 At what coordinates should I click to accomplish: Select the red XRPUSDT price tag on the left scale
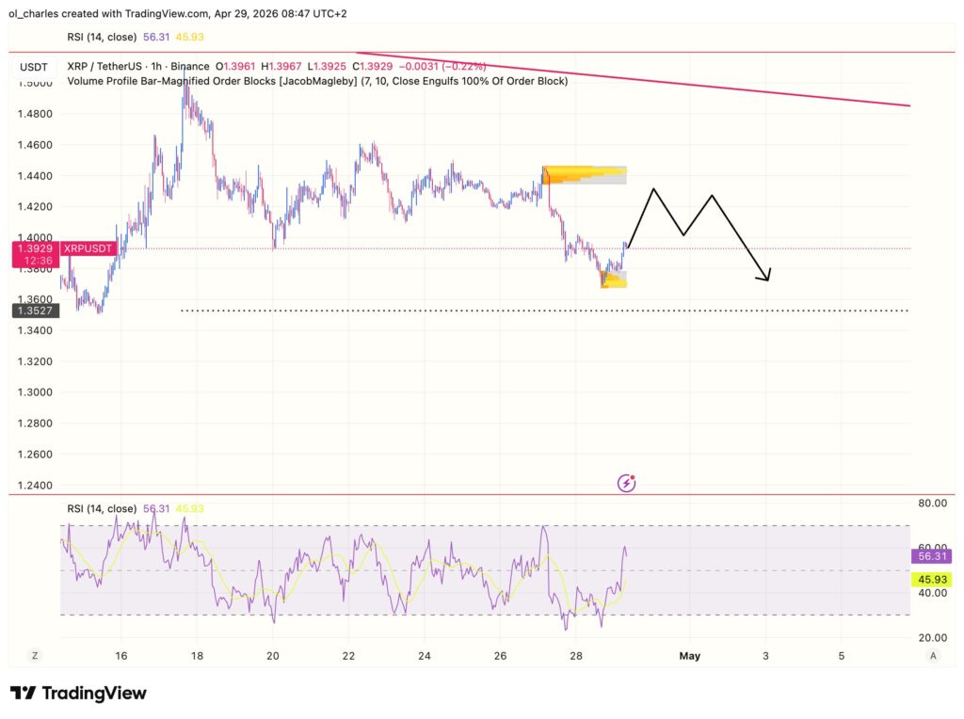point(88,248)
